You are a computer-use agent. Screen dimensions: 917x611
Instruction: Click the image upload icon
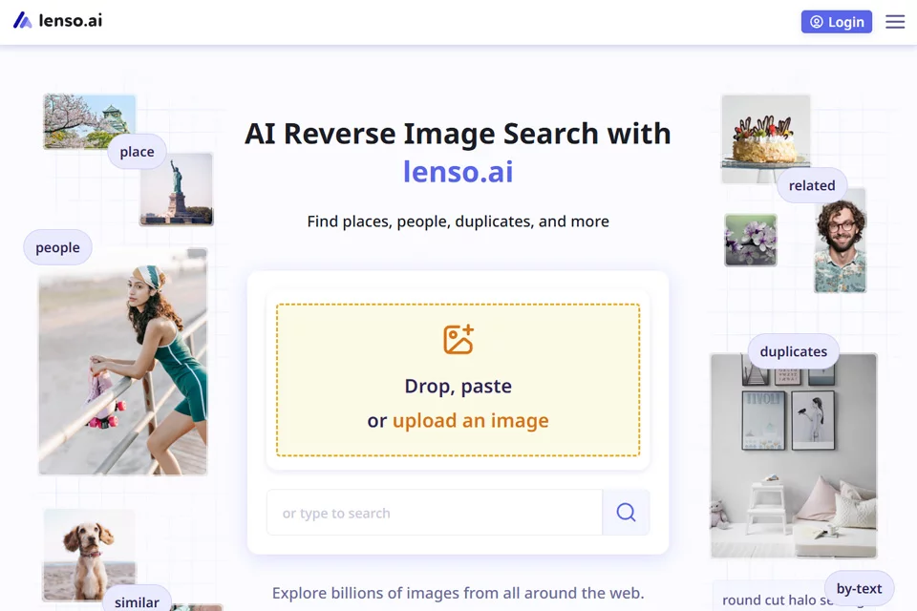[458, 340]
